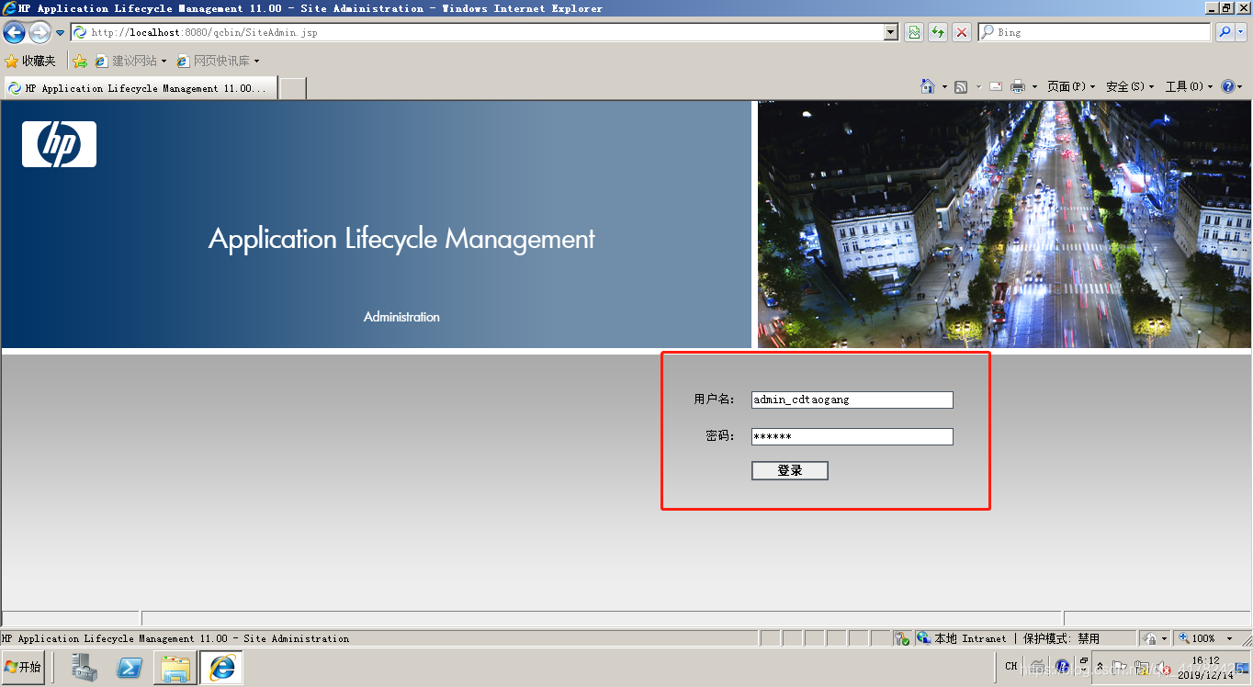
Task: Open the recent pages dropdown next to Forward
Action: click(61, 32)
